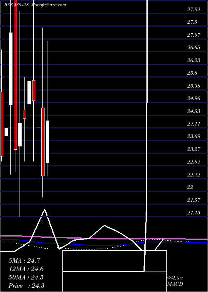The height and width of the screenshot is (292, 208).
Task: Click the 26.23 price axis label
Action: [194, 60]
